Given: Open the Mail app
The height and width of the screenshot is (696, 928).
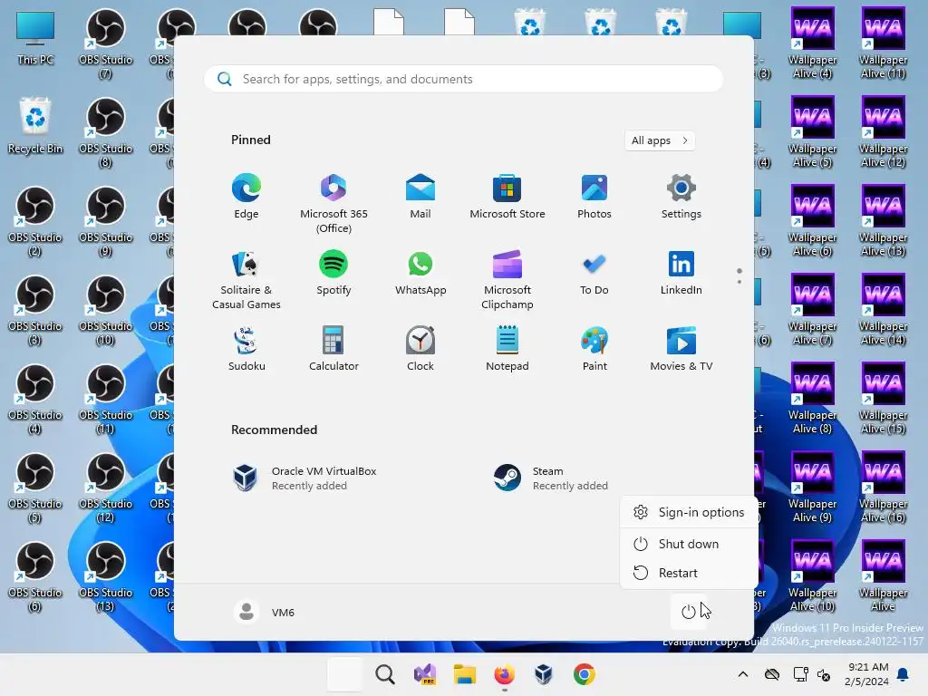Looking at the screenshot, I should coord(420,197).
